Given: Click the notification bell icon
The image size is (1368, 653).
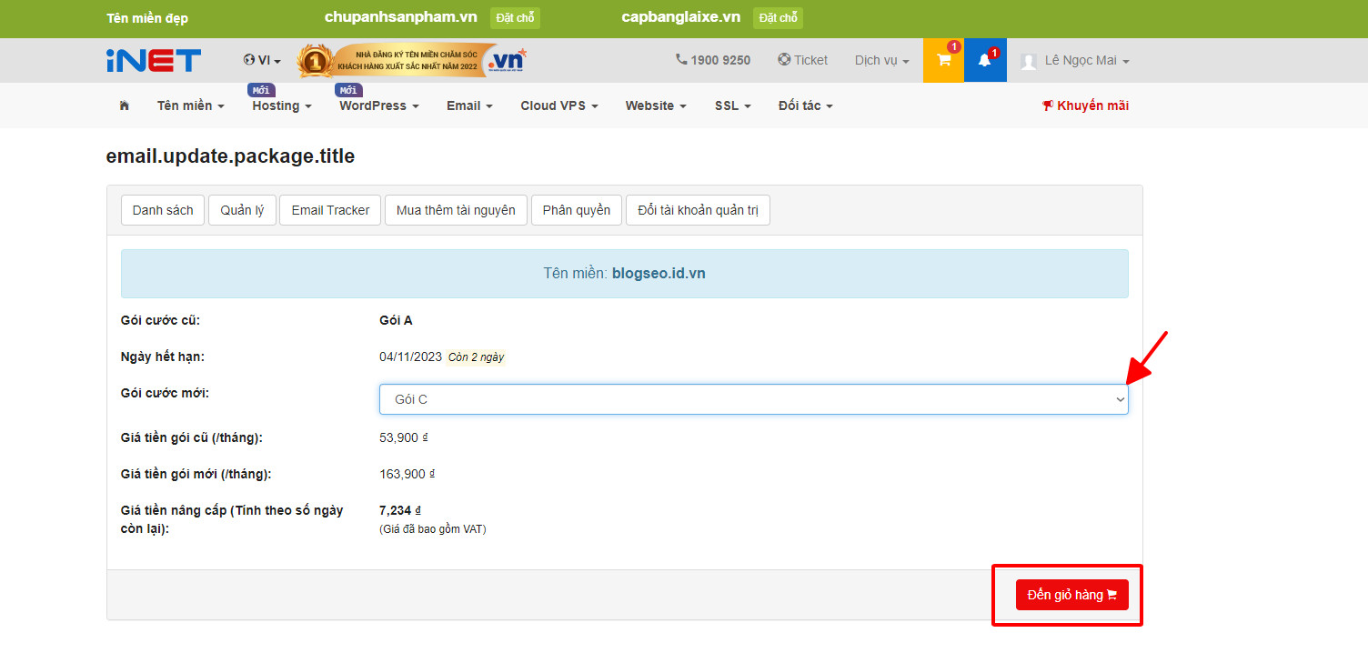Looking at the screenshot, I should [985, 60].
